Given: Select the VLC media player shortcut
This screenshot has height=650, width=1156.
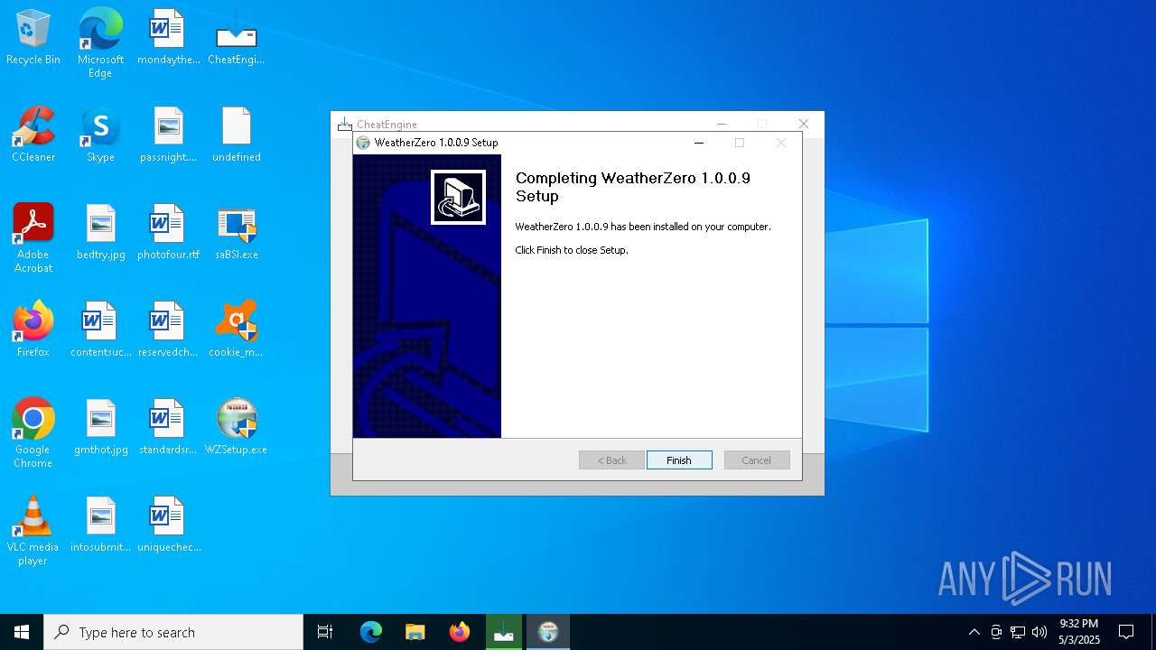Looking at the screenshot, I should coord(33,531).
